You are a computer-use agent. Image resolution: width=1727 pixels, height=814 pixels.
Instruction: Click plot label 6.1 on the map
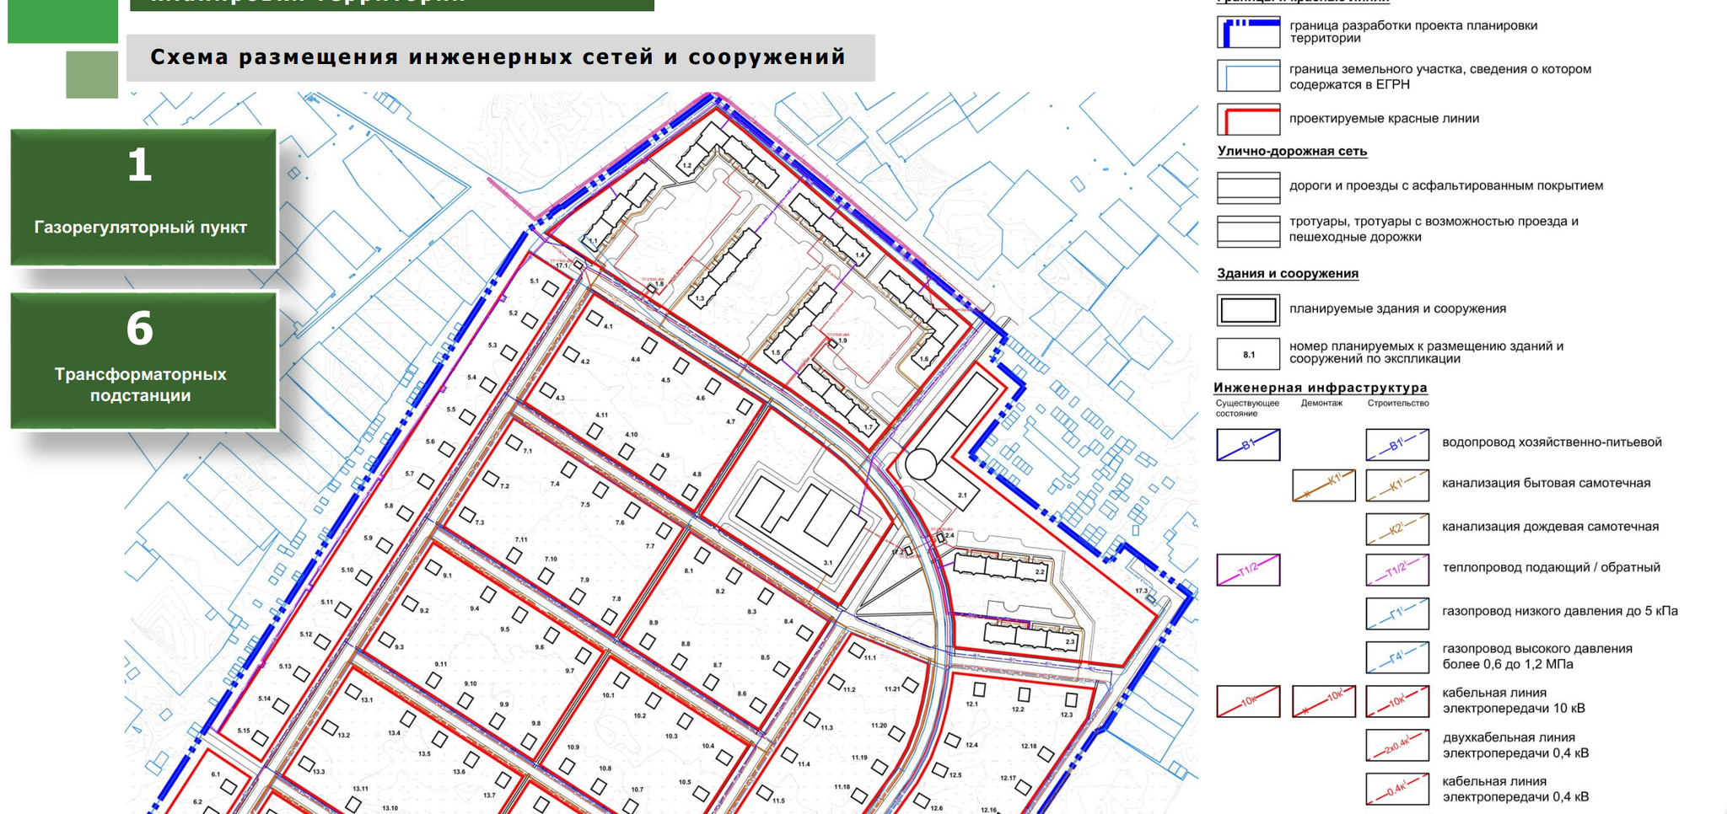(216, 774)
